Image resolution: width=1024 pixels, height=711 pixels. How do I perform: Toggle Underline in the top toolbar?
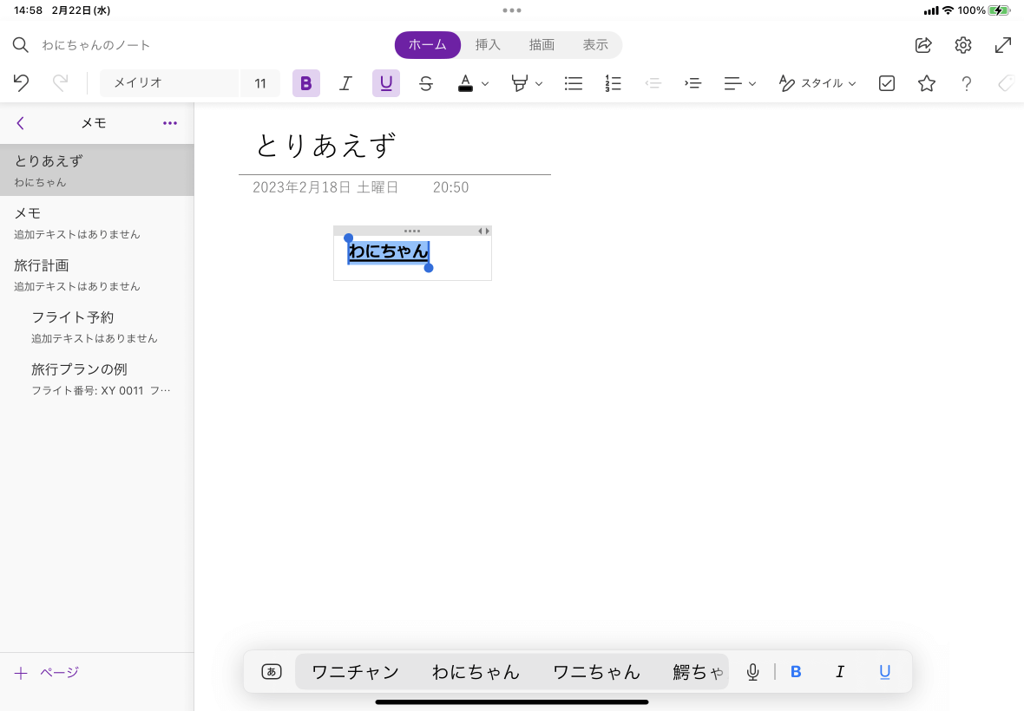point(386,83)
